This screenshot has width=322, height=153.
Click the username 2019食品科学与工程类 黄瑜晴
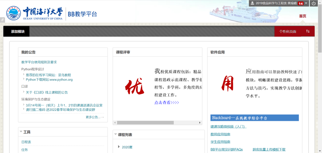point(276,3)
